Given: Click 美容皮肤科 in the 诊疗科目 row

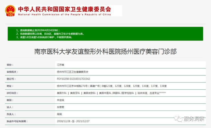Looking at the screenshot, I should pos(90,93).
